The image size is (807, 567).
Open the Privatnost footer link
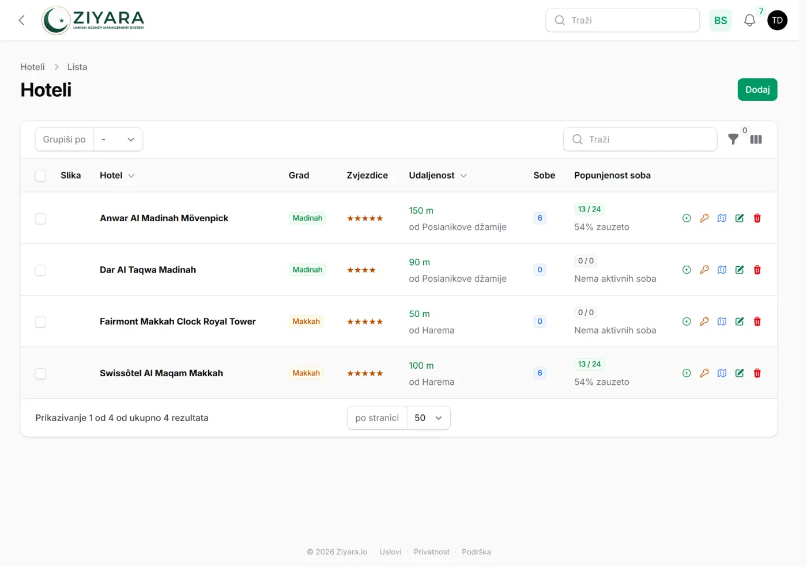(432, 552)
